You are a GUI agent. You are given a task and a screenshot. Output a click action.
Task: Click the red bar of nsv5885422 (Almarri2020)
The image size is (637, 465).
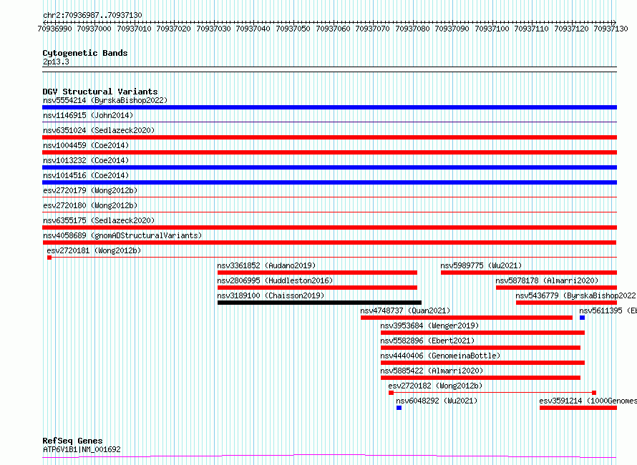click(x=480, y=378)
